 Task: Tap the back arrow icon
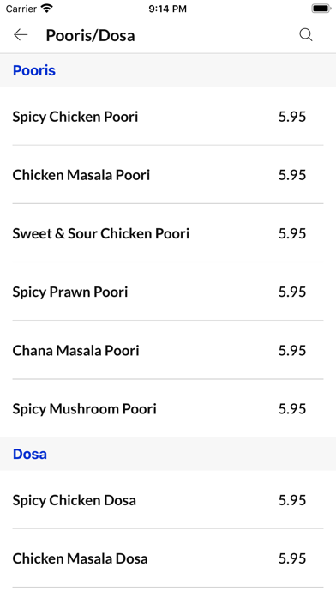21,35
